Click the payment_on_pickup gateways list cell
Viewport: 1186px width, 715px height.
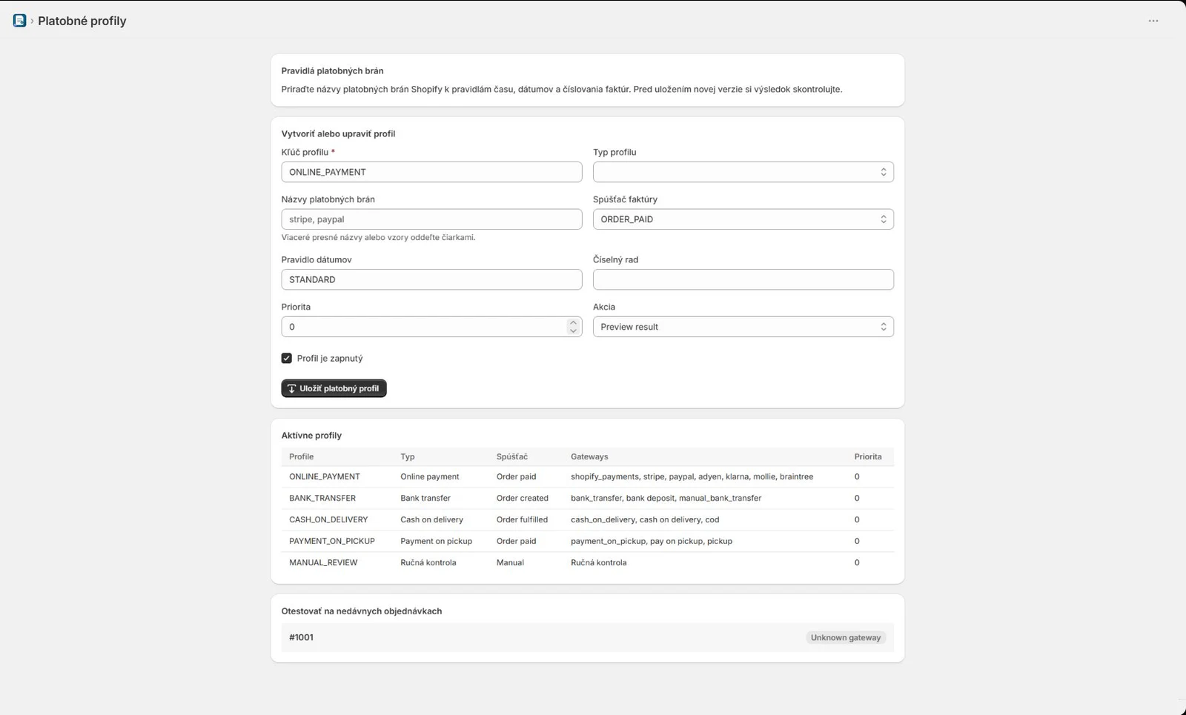point(652,541)
